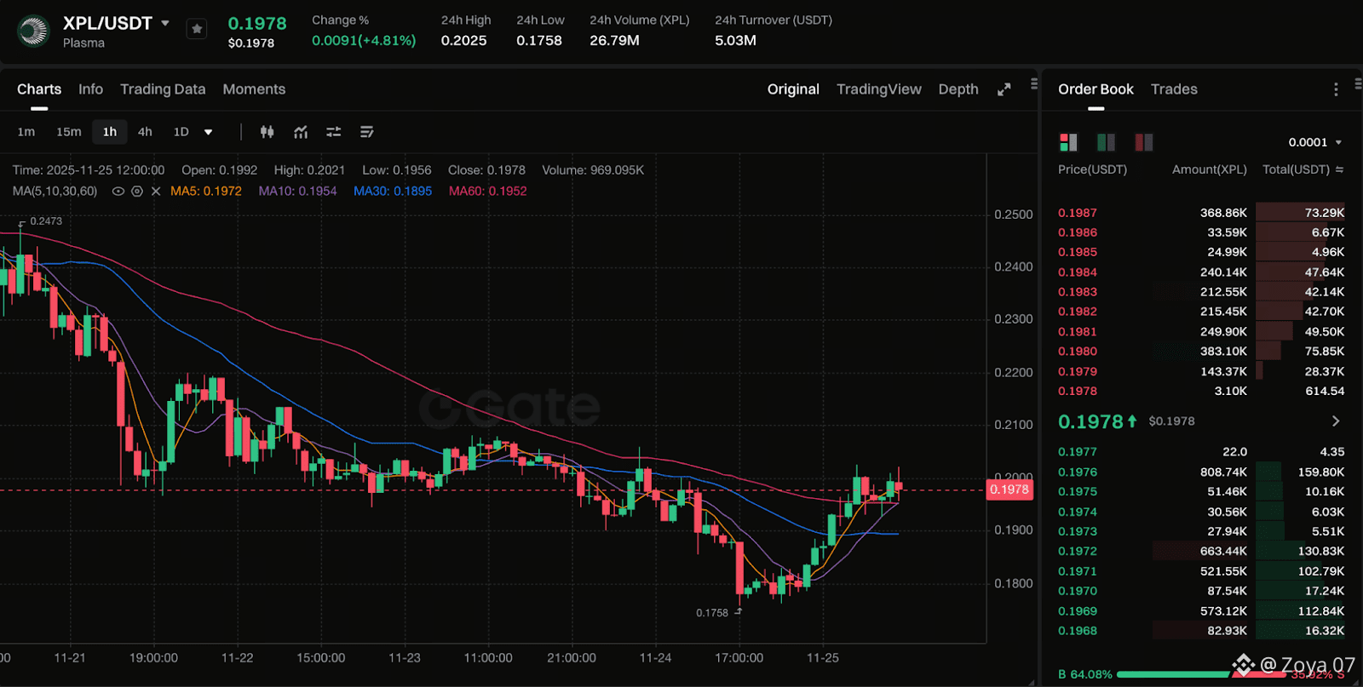Click the 0.1978 current price chart tag
Image resolution: width=1363 pixels, height=687 pixels.
[x=1009, y=489]
